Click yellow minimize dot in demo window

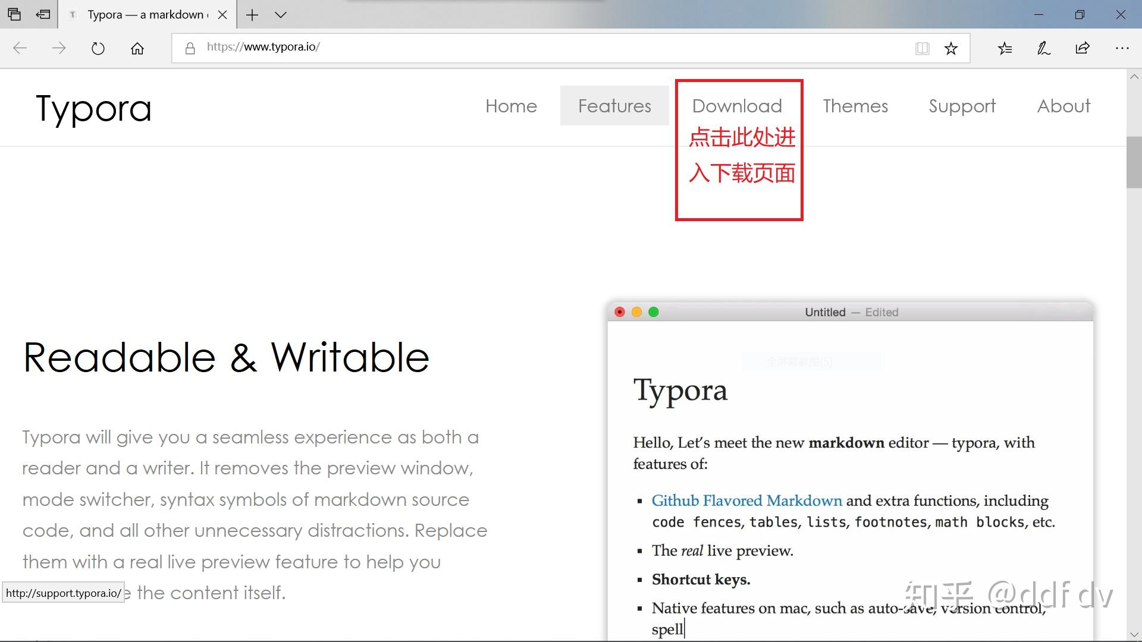point(636,312)
